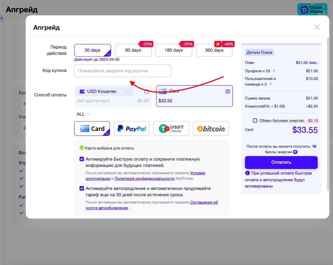Click the -25% discount badge
Image resolution: width=333 pixels, height=265 pixels.
[187, 44]
